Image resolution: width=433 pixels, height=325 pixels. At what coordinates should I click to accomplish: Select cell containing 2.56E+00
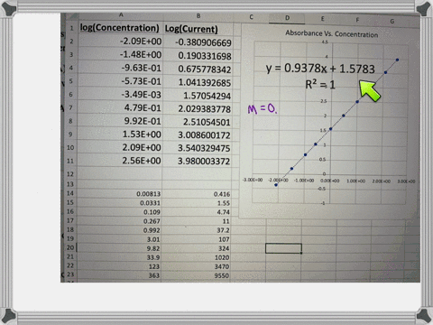coord(121,161)
